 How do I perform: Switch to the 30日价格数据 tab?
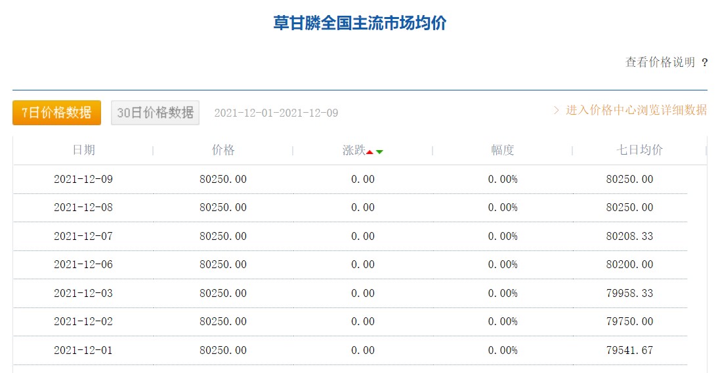[x=156, y=113]
